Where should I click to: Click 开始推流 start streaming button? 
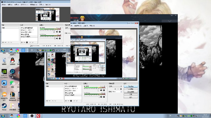click(x=131, y=87)
